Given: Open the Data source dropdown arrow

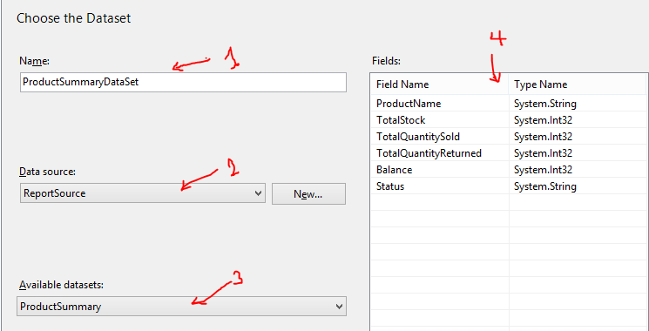Looking at the screenshot, I should point(258,193).
